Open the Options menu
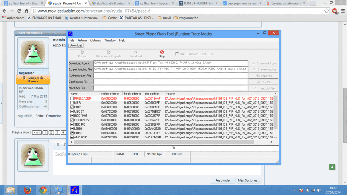 tap(95, 40)
